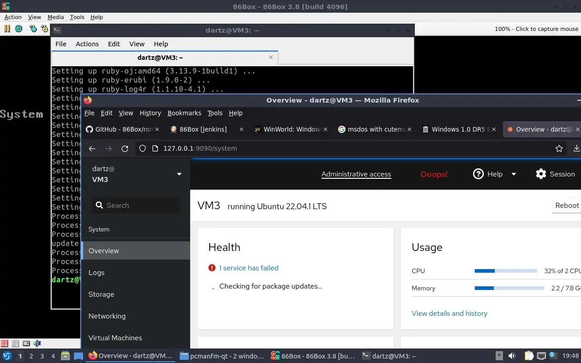Click the search magnifier icon in sidebar
The width and height of the screenshot is (581, 363).
click(x=99, y=205)
